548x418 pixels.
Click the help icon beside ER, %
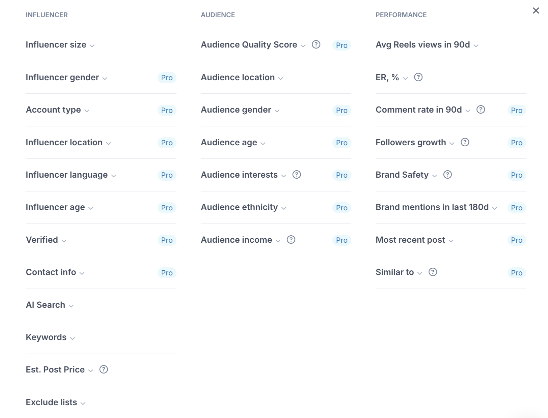pos(418,77)
